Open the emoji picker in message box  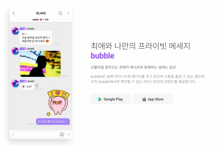point(62,134)
